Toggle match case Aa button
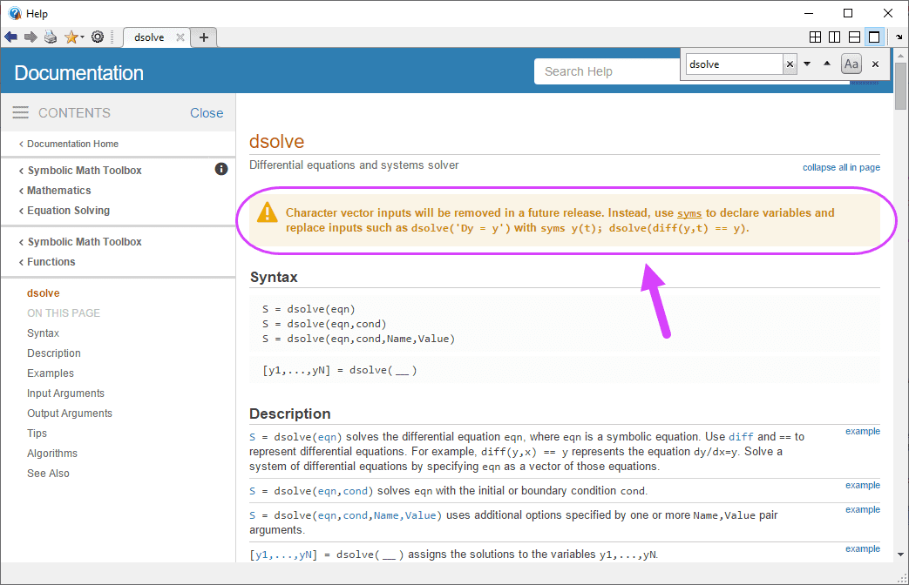Image resolution: width=909 pixels, height=585 pixels. (x=851, y=64)
